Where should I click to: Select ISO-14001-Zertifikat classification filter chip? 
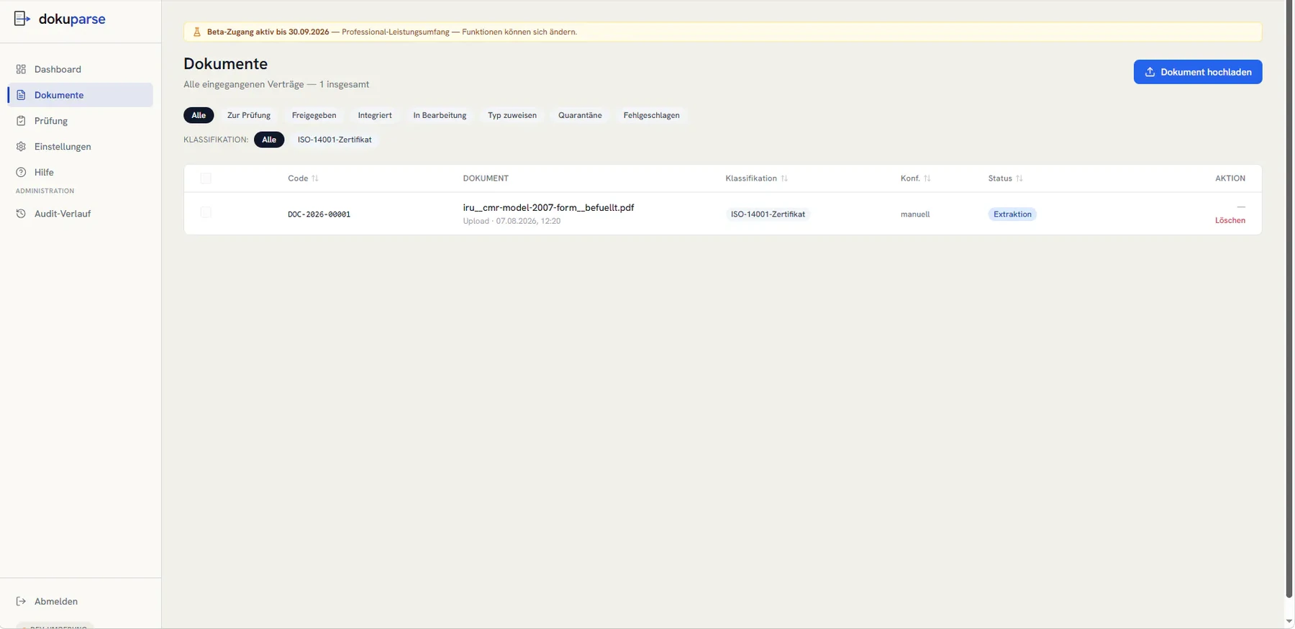pos(335,140)
